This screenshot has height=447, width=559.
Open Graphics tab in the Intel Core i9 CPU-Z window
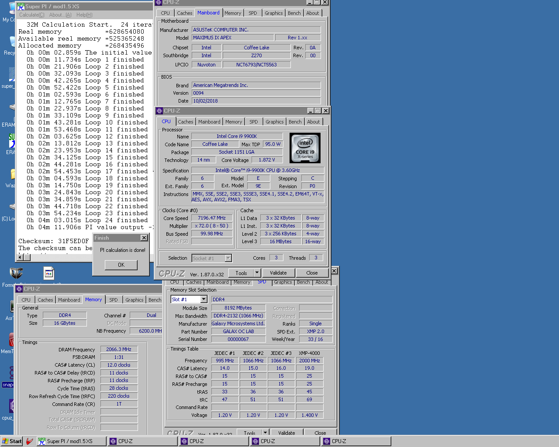click(275, 122)
